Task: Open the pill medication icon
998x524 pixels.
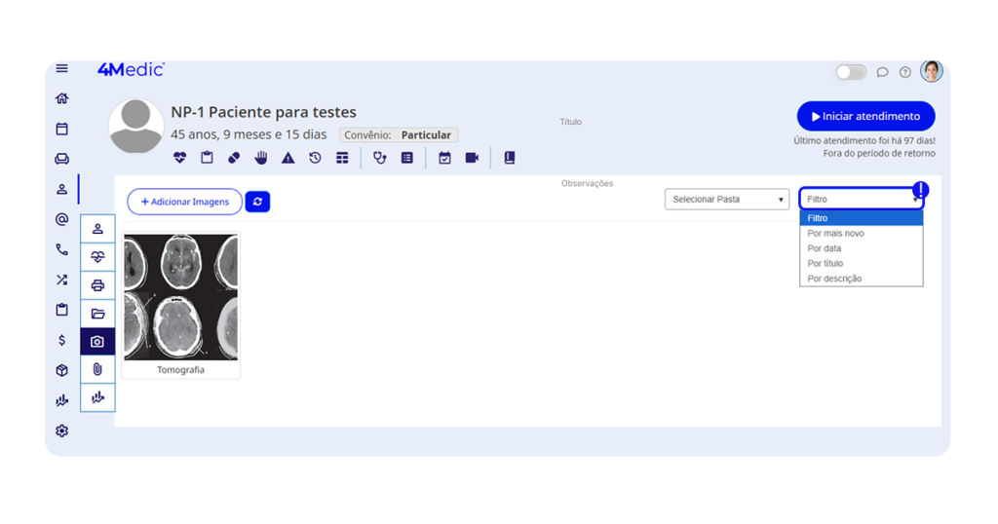Action: (234, 158)
